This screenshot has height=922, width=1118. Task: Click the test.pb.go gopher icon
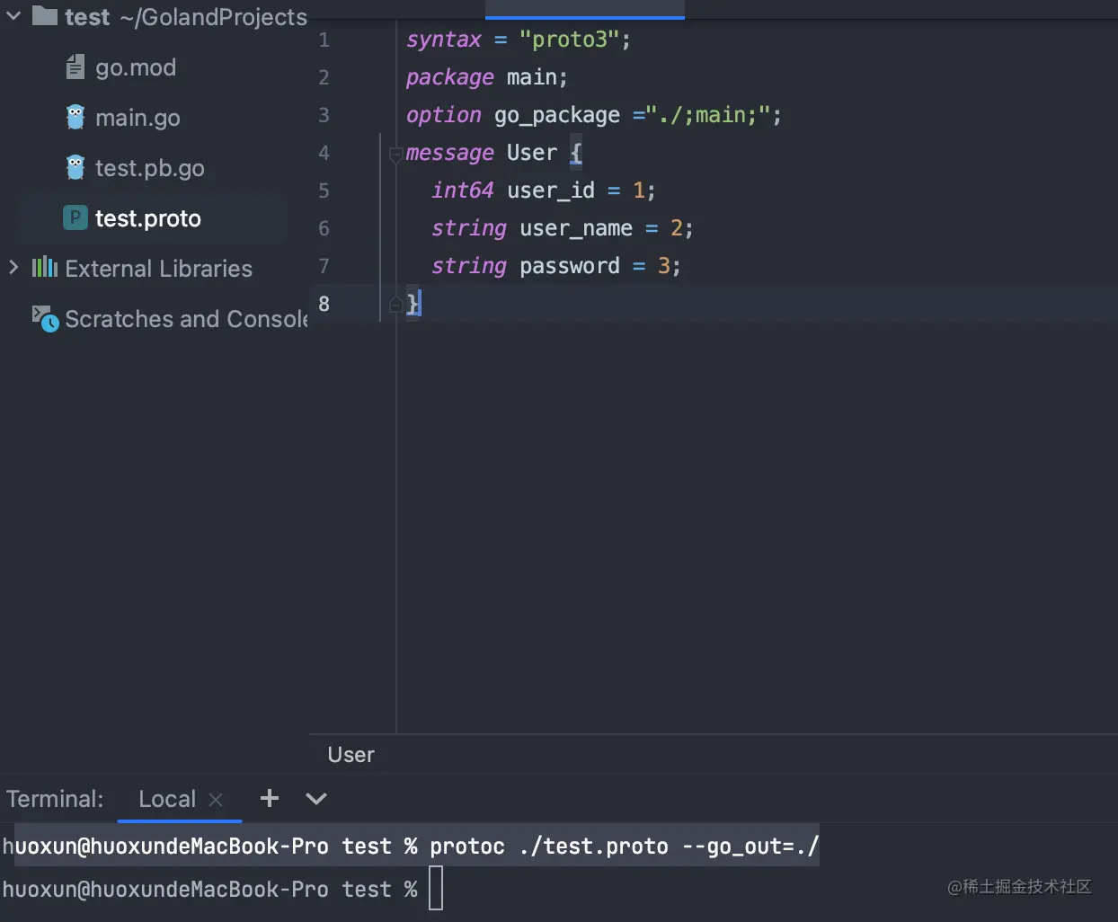click(75, 167)
